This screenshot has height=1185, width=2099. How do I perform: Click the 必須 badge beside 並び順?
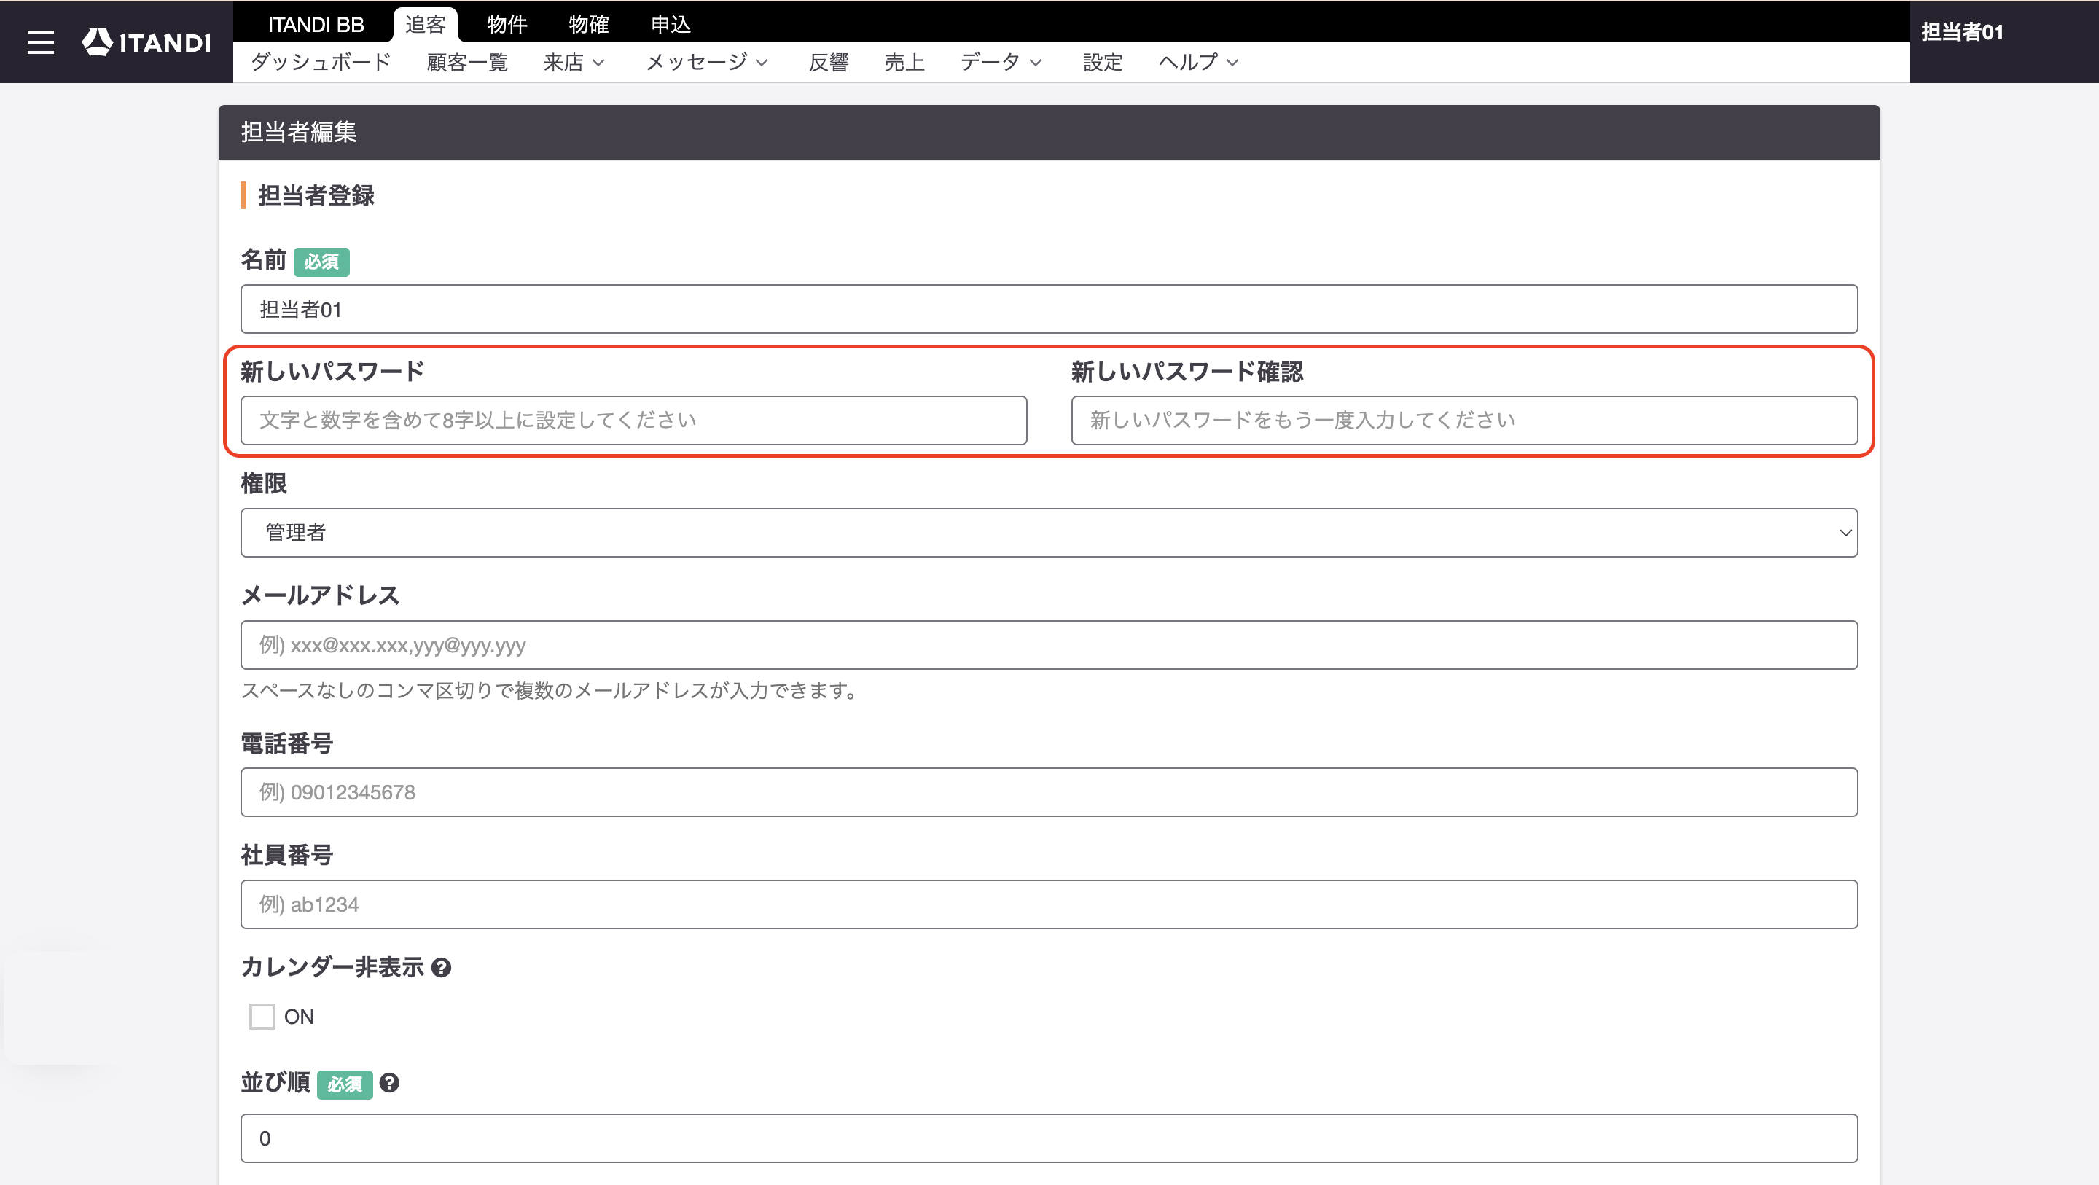tap(345, 1084)
